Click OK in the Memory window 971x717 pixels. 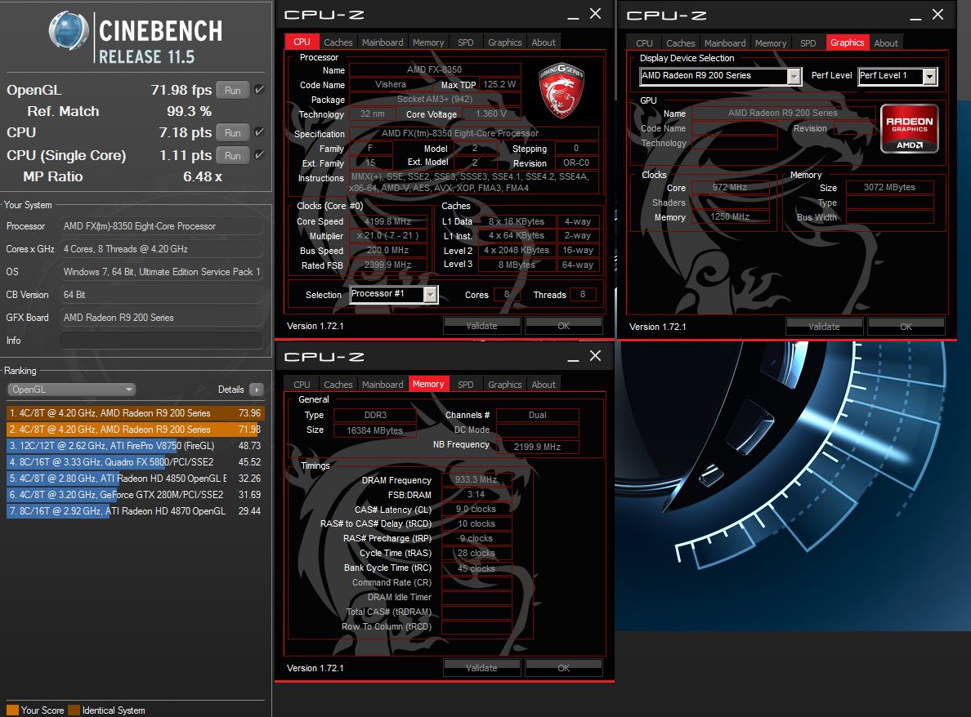coord(563,667)
